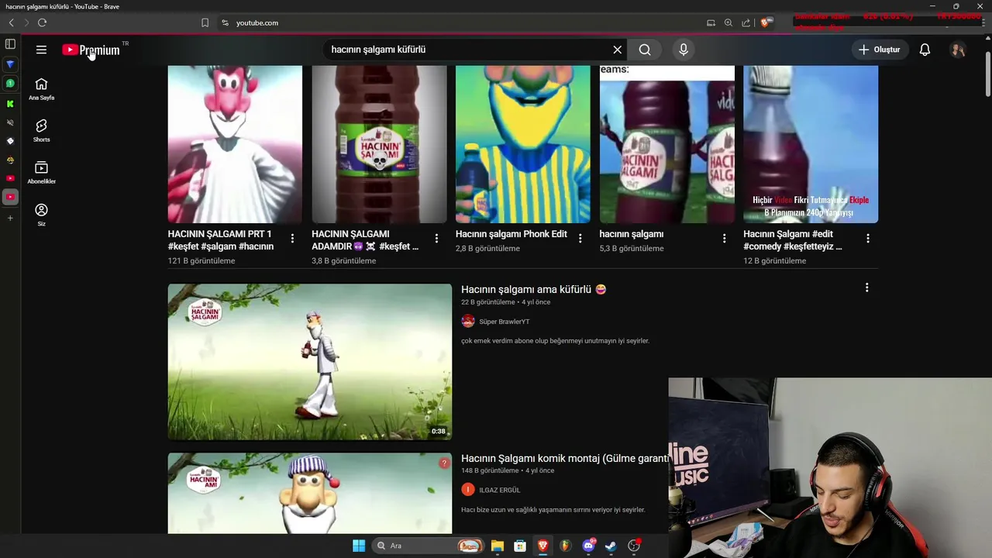Add a new tab with plus icon
The width and height of the screenshot is (992, 558).
10,218
